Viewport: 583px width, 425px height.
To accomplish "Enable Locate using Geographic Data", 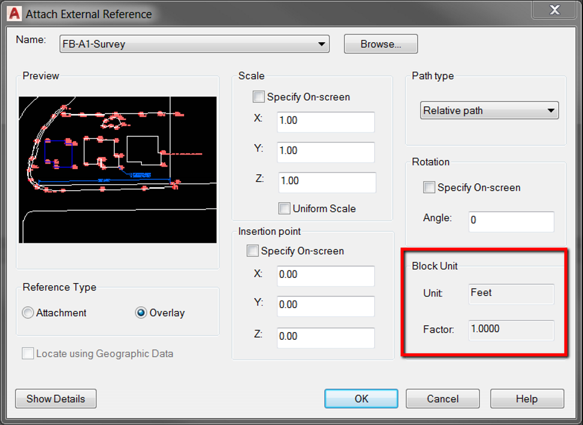I will click(x=27, y=354).
